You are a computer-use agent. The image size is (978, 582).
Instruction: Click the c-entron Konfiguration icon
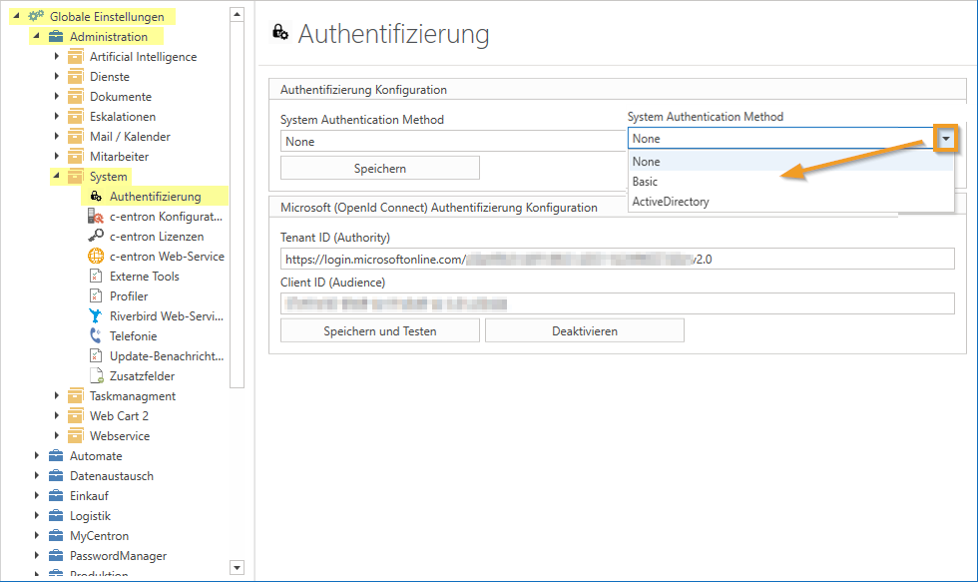coord(96,217)
